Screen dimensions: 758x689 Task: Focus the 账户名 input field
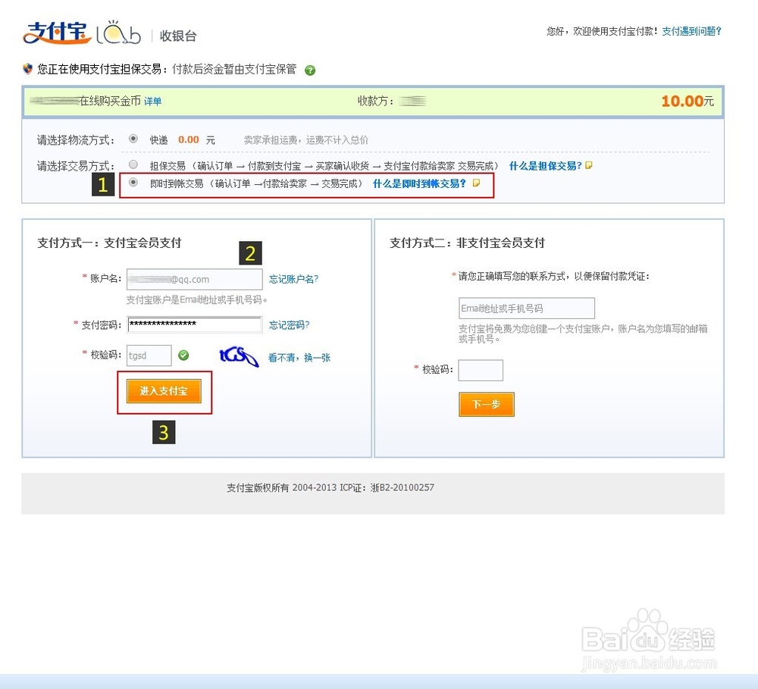point(194,279)
